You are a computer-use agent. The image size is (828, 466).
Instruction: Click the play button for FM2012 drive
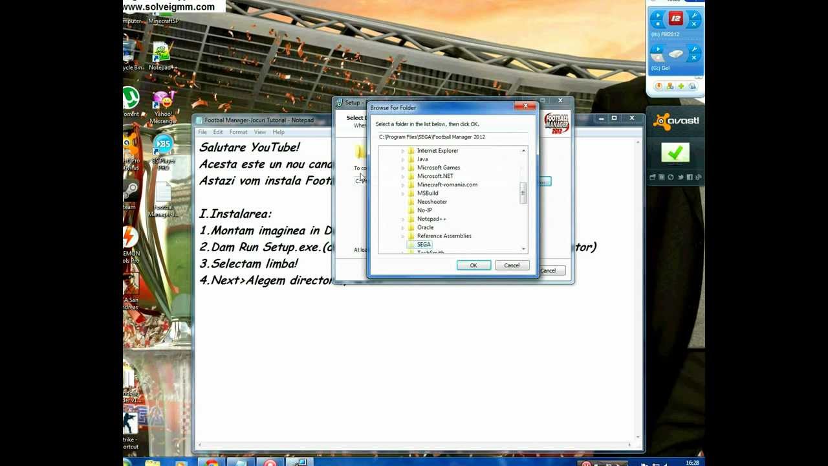(658, 16)
